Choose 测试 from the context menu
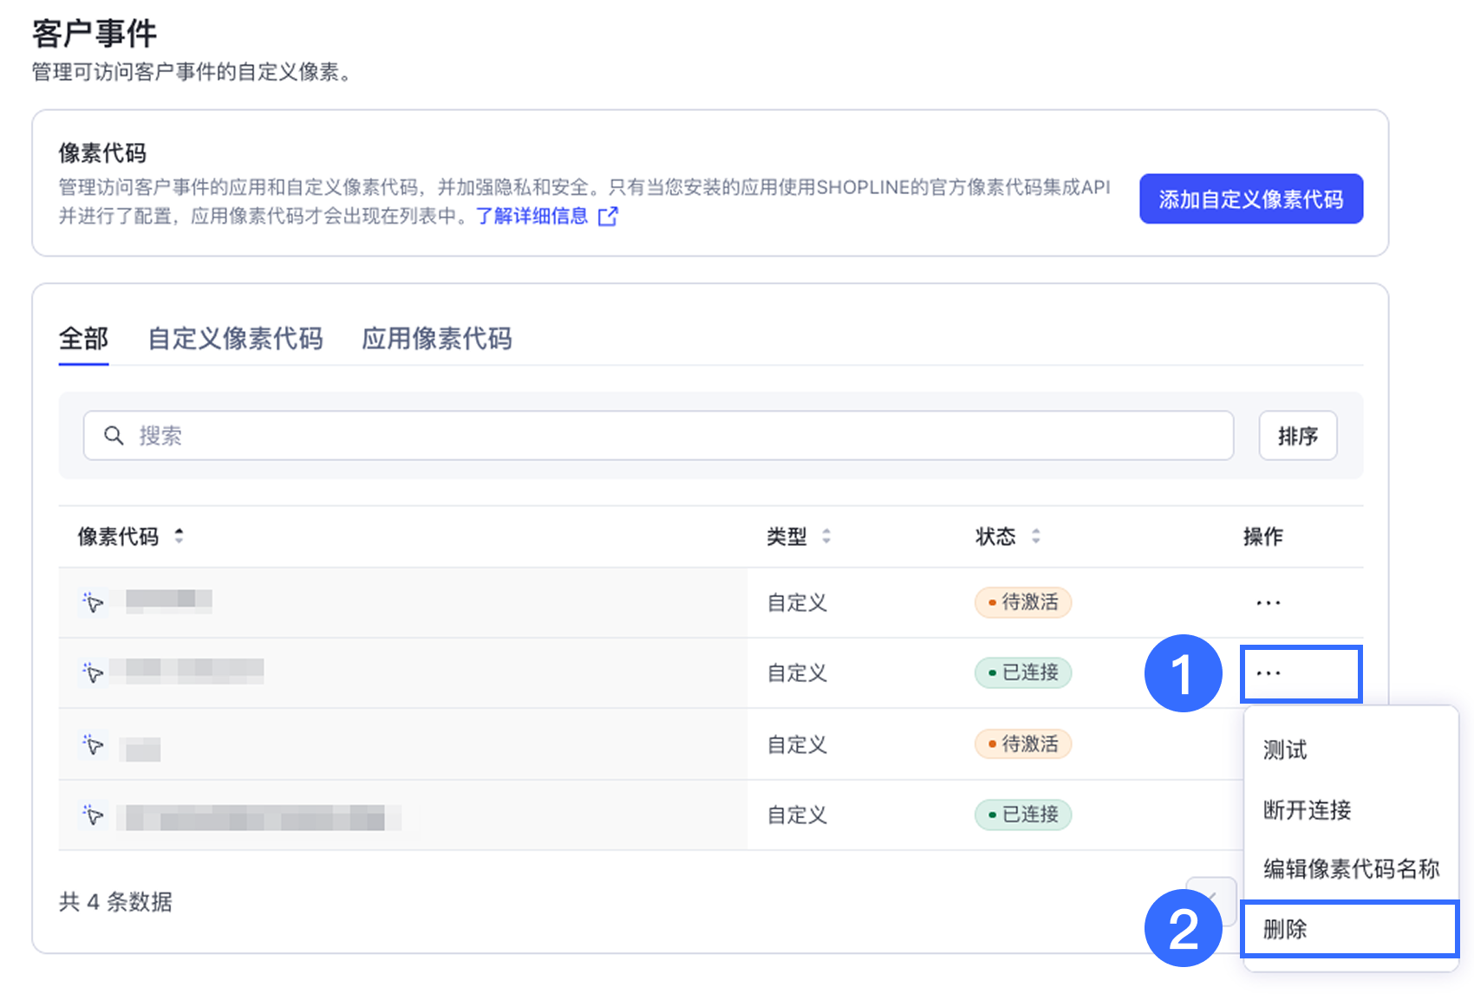1474x1000 pixels. point(1285,750)
